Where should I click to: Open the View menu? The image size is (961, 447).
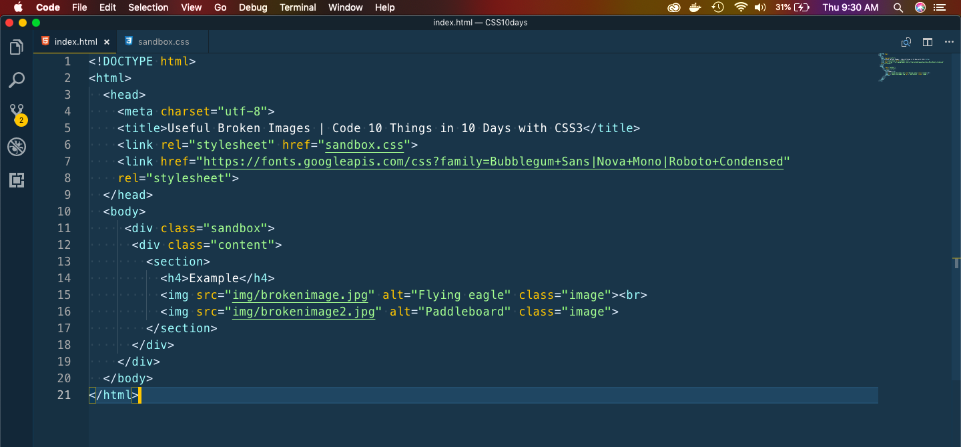coord(192,7)
